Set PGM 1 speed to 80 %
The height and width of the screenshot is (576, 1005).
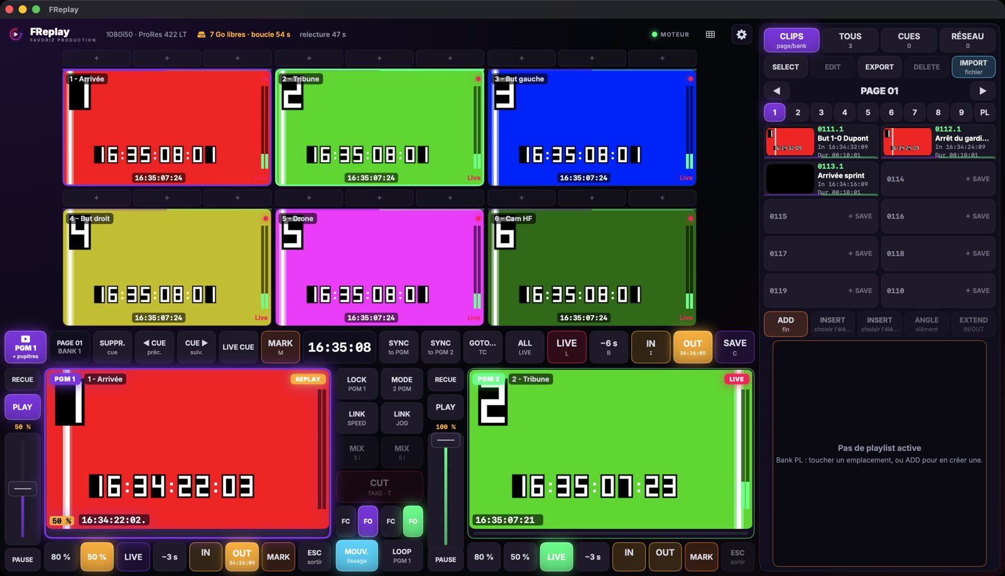click(61, 557)
